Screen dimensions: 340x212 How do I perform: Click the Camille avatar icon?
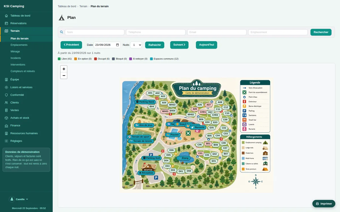[12, 199]
